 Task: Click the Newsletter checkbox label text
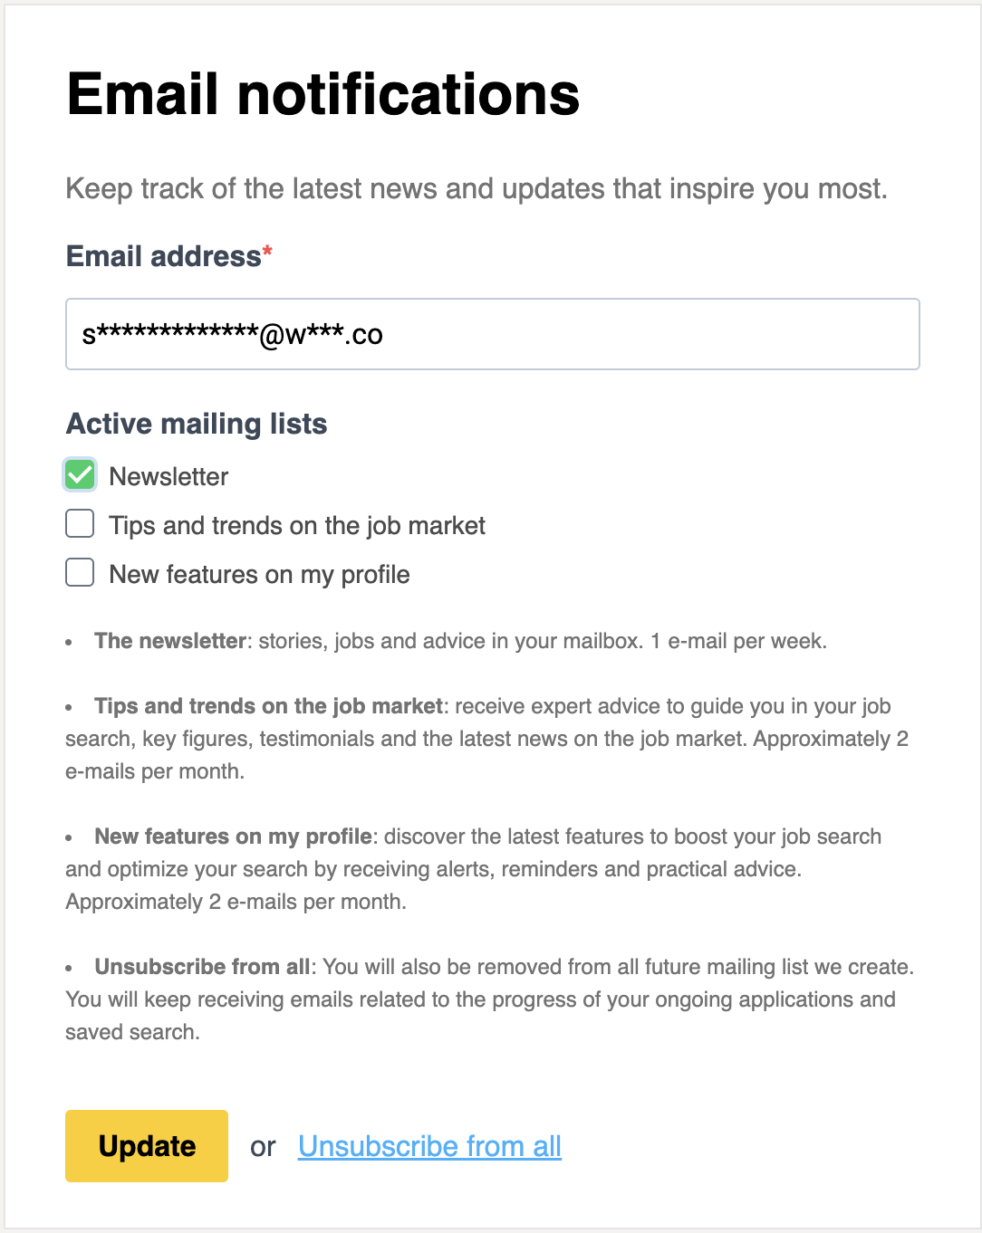click(x=168, y=476)
